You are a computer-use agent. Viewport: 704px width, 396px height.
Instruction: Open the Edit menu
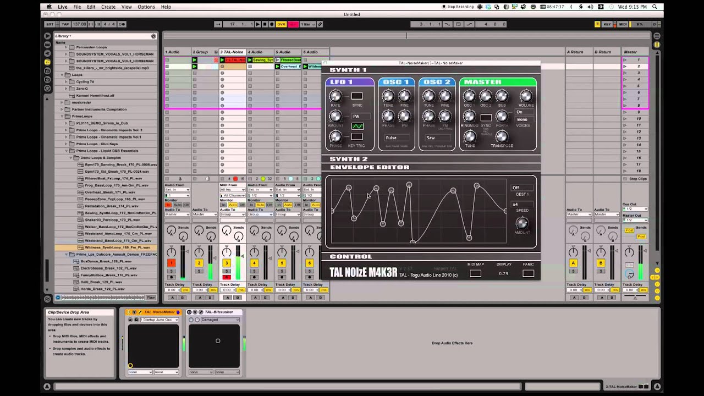91,7
